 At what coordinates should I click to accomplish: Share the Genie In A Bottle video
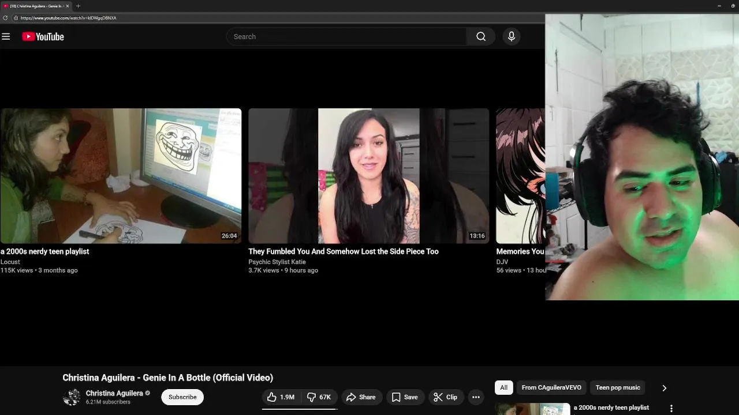coord(361,397)
